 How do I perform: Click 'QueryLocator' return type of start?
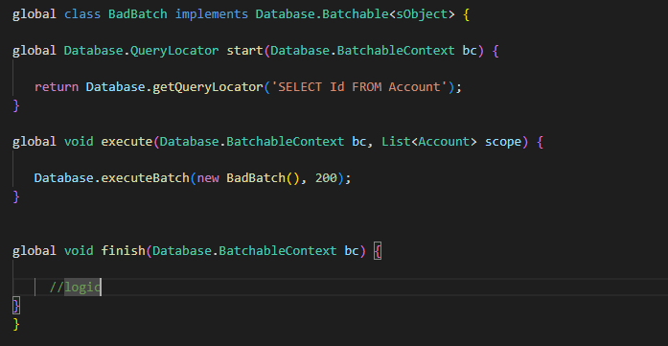[174, 51]
